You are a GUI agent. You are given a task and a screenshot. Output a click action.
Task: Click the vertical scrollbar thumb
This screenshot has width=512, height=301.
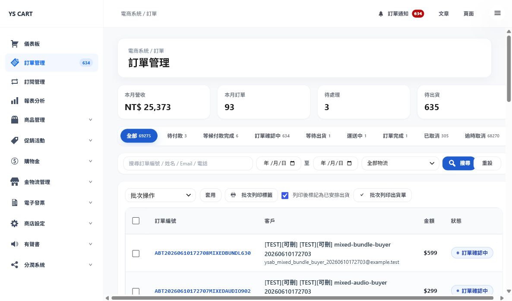509,69
